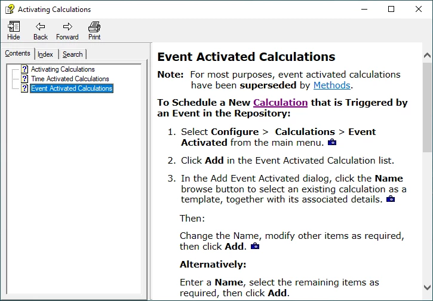Open the camera icon after 'then click Add'

[x=255, y=246]
